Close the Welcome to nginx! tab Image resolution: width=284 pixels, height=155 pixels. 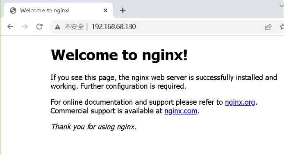[105, 10]
